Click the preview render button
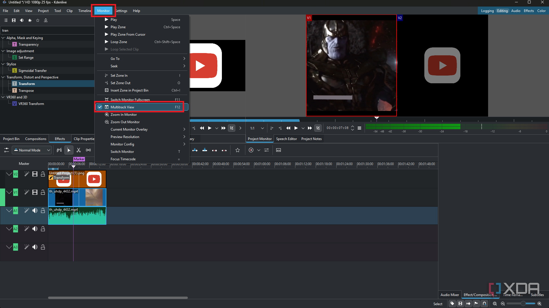 pyautogui.click(x=251, y=150)
